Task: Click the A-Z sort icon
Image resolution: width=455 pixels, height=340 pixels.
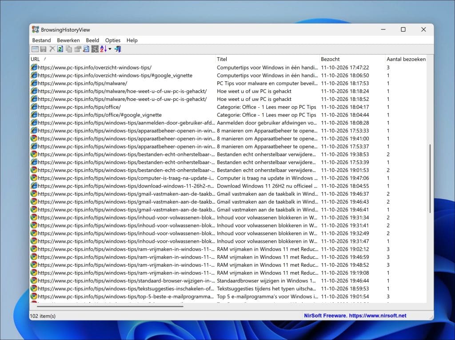Action: (x=104, y=49)
